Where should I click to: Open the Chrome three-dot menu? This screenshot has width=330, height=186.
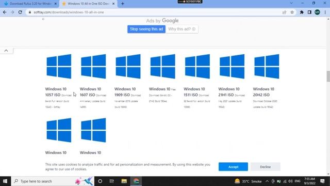pyautogui.click(x=325, y=12)
